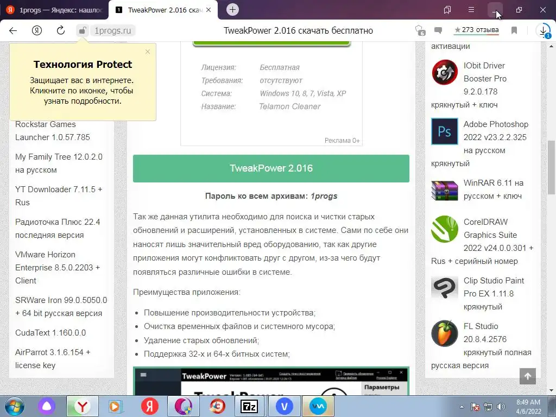Open the network tray icon
The image size is (556, 417).
click(x=488, y=407)
